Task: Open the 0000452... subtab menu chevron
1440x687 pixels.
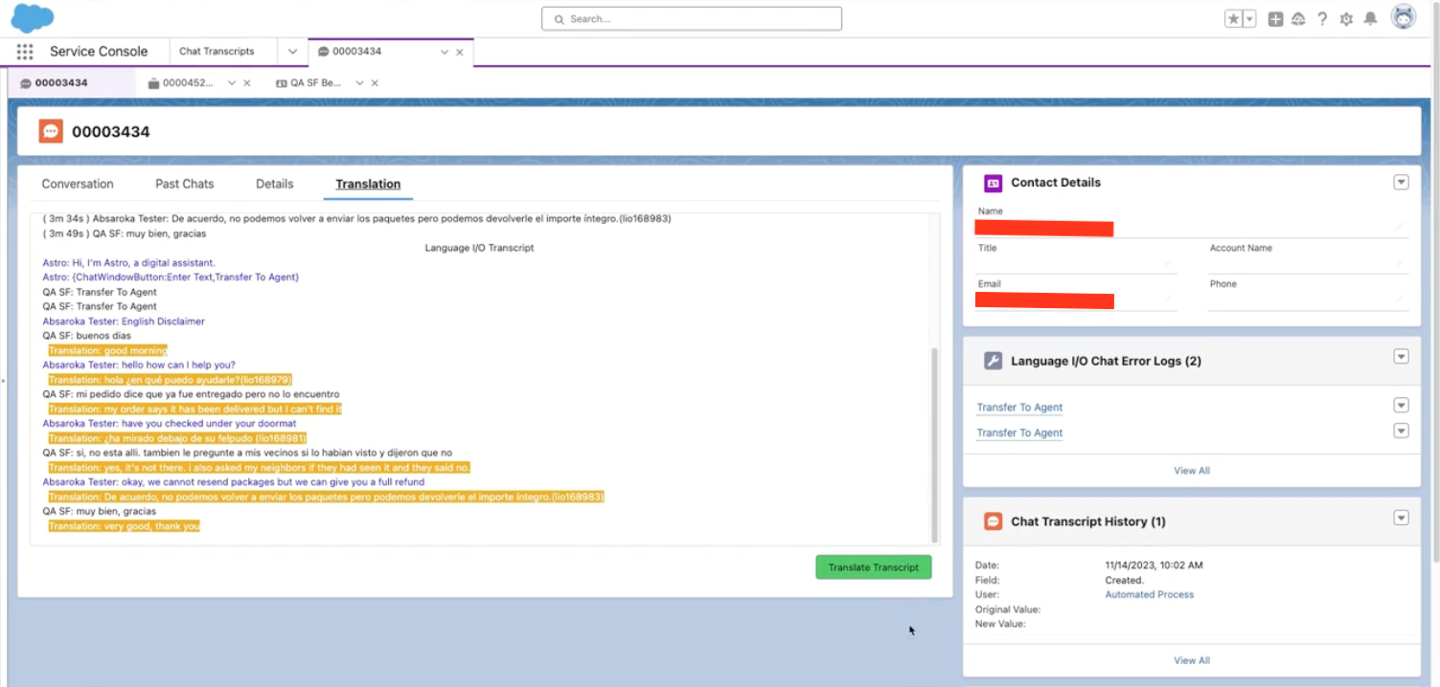Action: 232,83
